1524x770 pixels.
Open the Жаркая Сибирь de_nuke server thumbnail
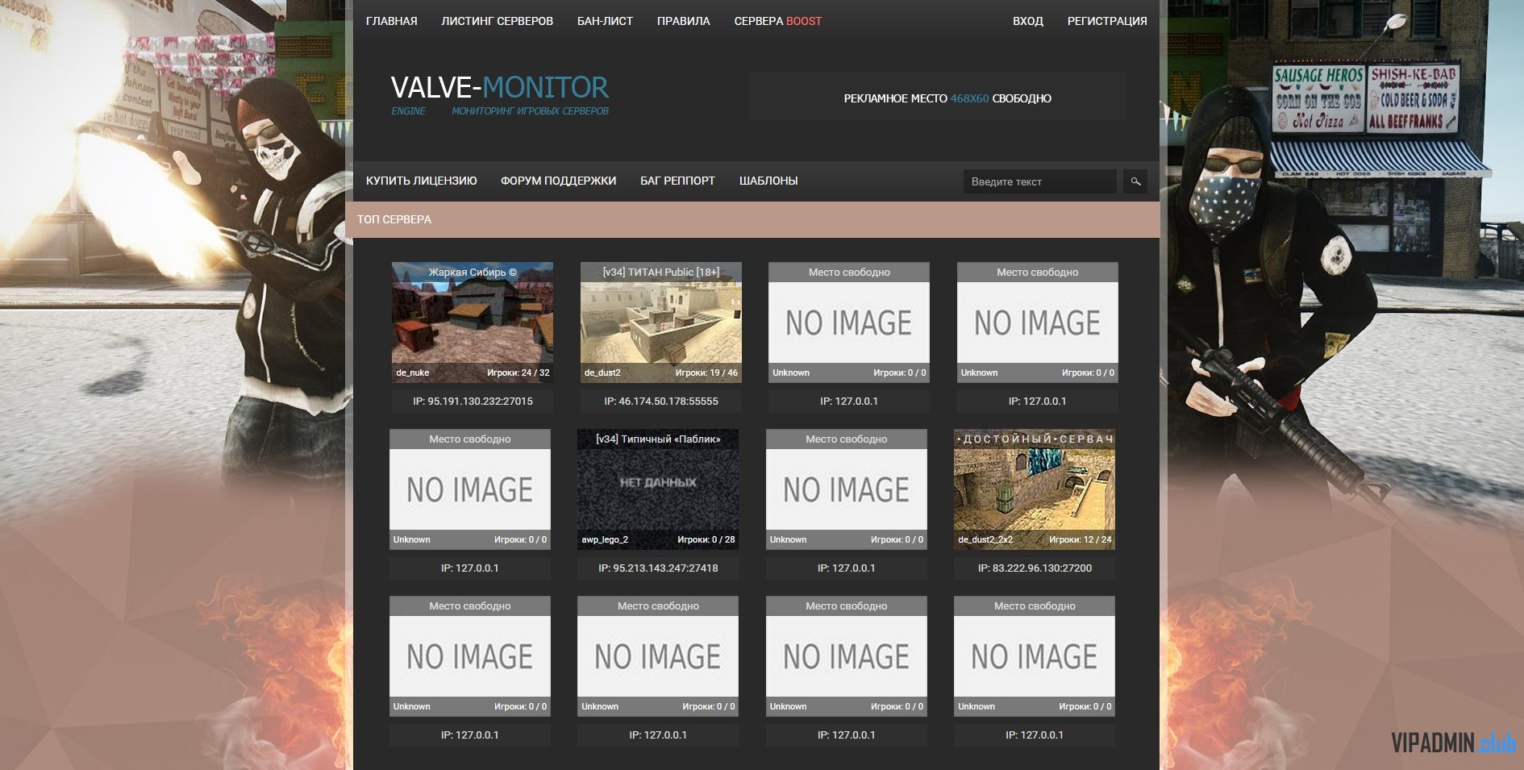point(473,323)
